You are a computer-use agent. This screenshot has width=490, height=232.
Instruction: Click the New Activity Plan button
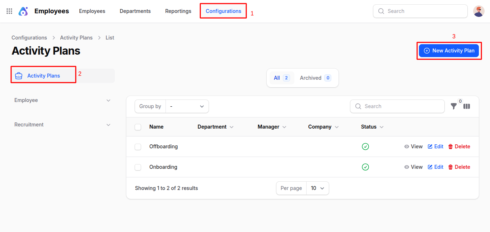[449, 50]
